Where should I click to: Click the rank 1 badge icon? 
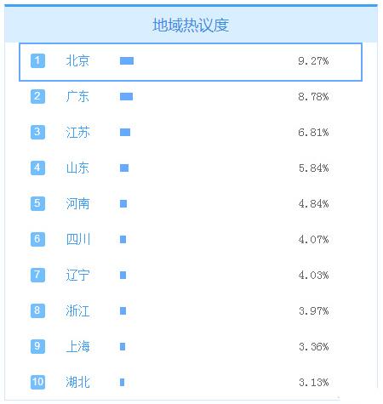[x=37, y=60]
